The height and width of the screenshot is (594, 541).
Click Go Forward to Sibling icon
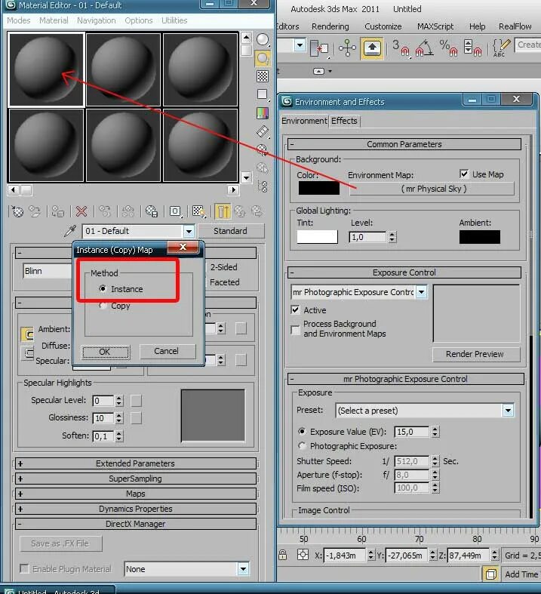(x=257, y=211)
